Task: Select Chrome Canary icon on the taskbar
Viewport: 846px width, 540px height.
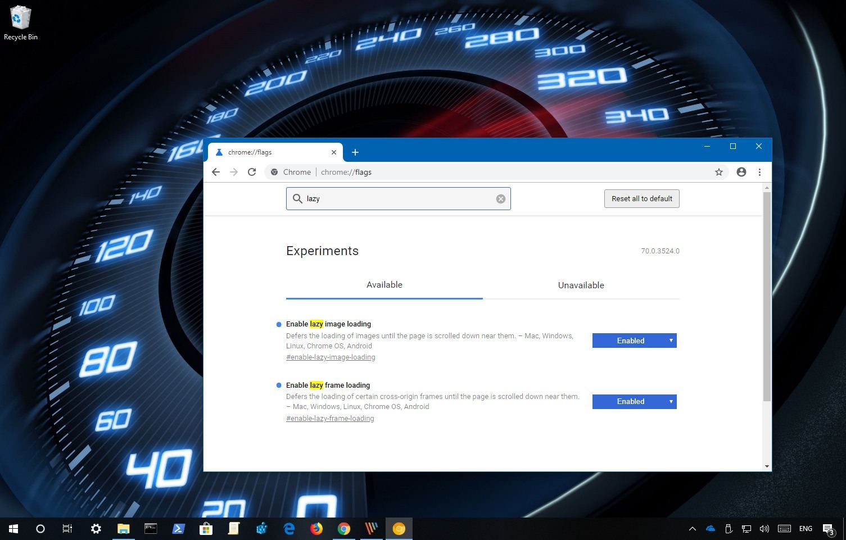Action: tap(399, 529)
